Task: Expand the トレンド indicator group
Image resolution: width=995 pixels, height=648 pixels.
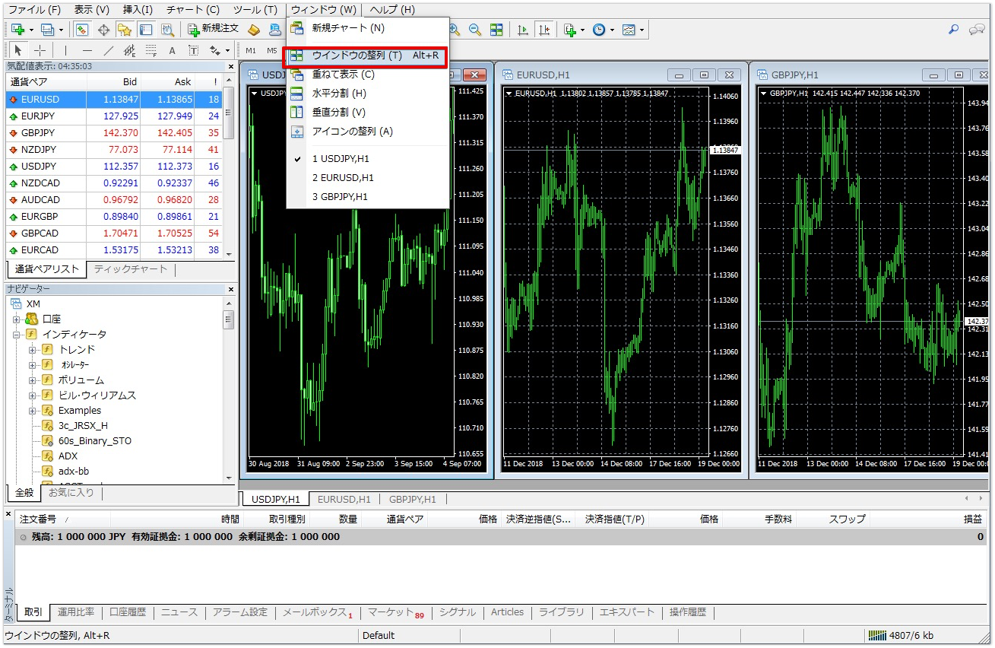Action: 32,348
